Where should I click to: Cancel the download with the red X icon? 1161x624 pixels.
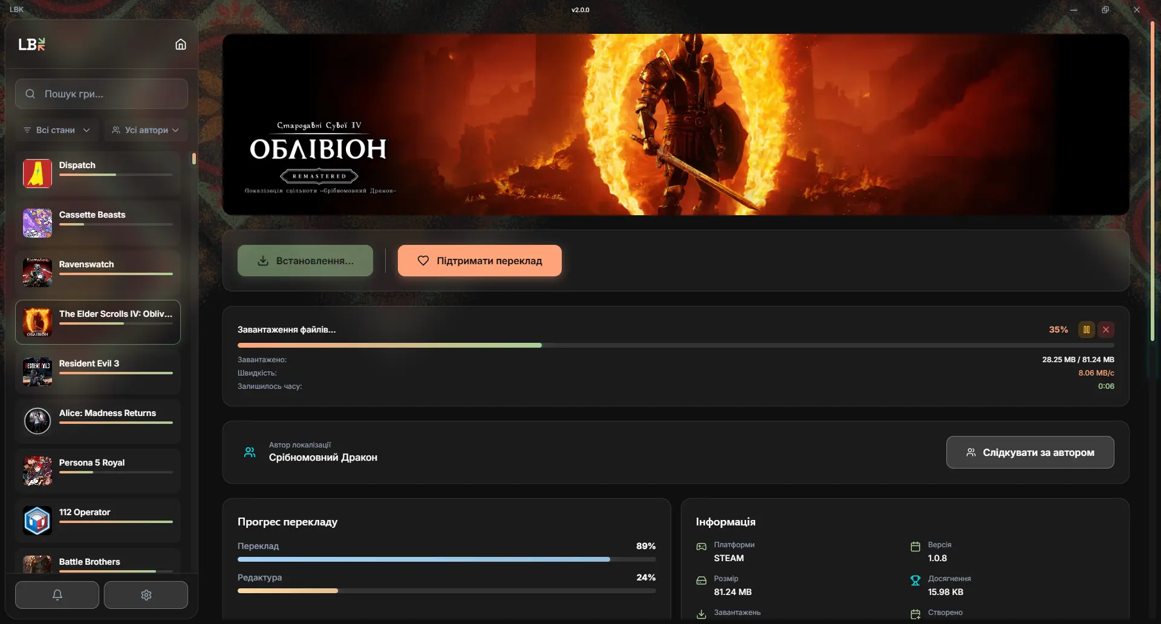pyautogui.click(x=1105, y=330)
